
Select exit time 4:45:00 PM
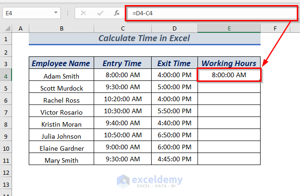[x=174, y=159]
